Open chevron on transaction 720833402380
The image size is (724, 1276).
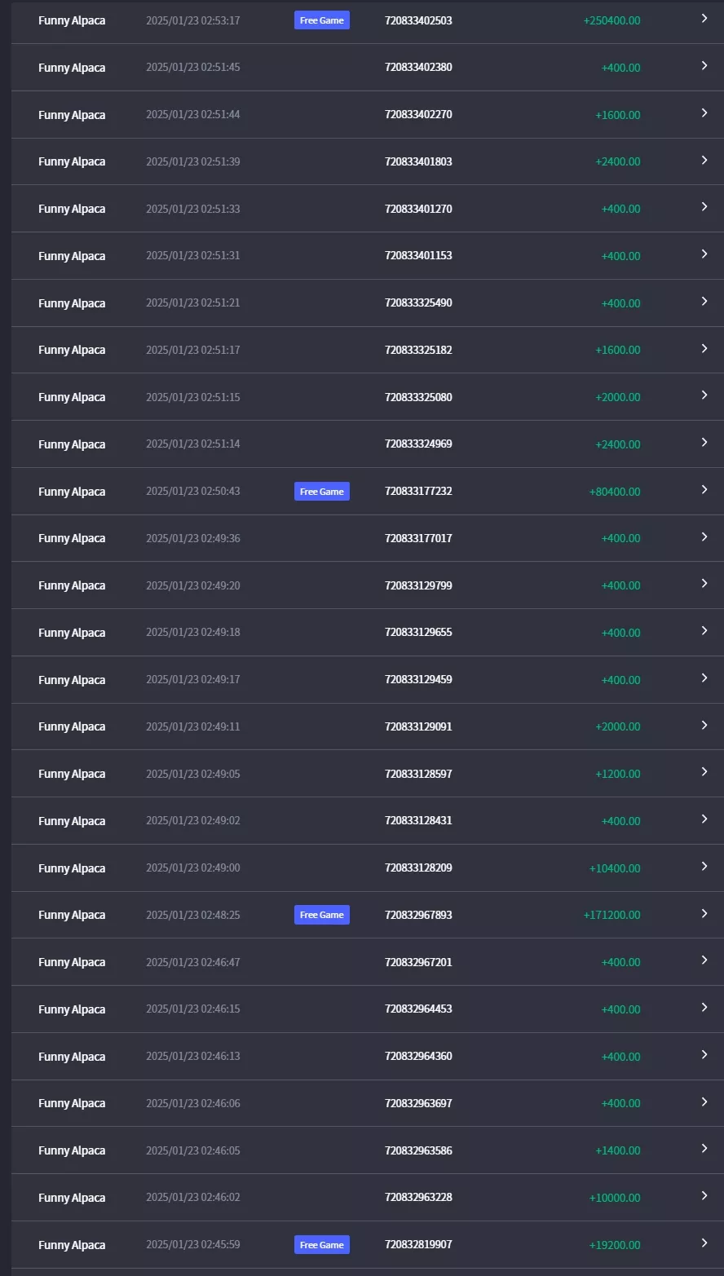(704, 65)
